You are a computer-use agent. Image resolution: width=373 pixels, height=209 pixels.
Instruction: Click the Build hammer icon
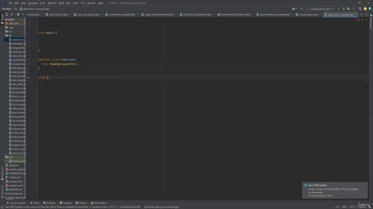pyautogui.click(x=301, y=9)
